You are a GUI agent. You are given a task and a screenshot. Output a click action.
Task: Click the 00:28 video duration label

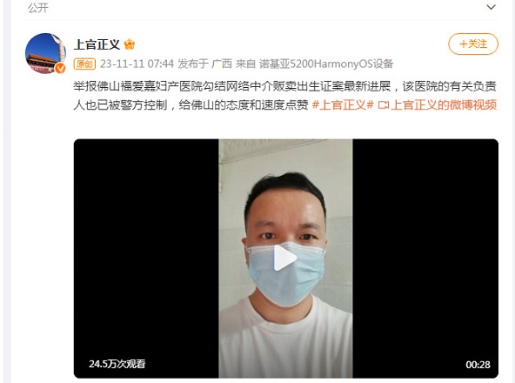click(478, 364)
